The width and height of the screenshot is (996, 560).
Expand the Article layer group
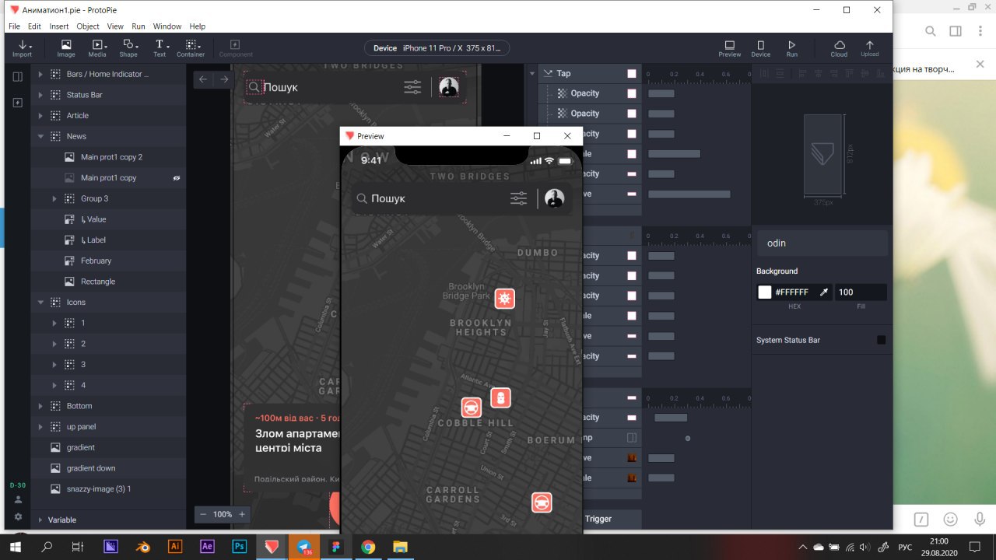point(40,115)
